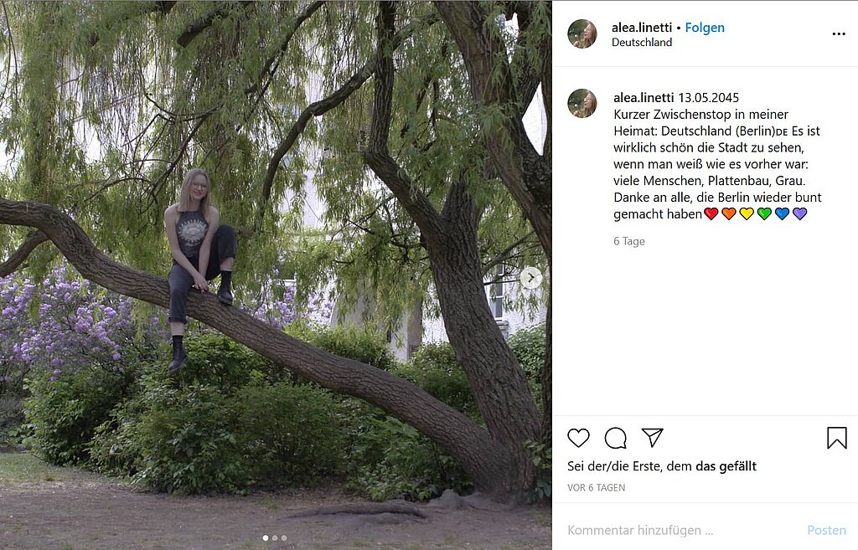Click the 6 Tage caption timestamp
The image size is (858, 550).
(629, 241)
